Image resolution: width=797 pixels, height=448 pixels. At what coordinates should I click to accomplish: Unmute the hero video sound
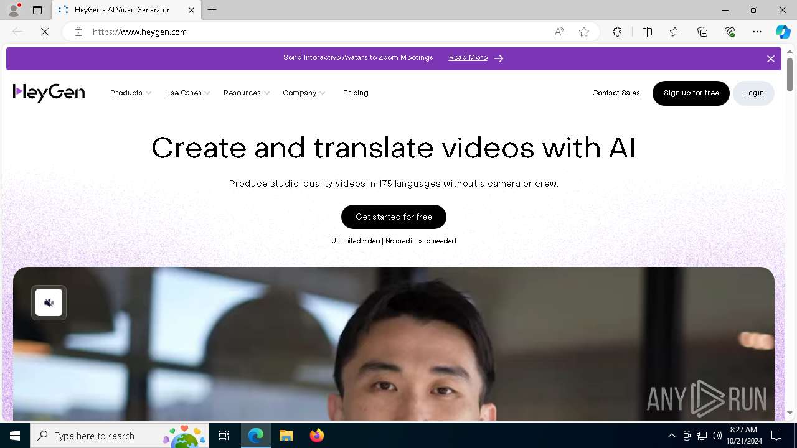click(49, 302)
